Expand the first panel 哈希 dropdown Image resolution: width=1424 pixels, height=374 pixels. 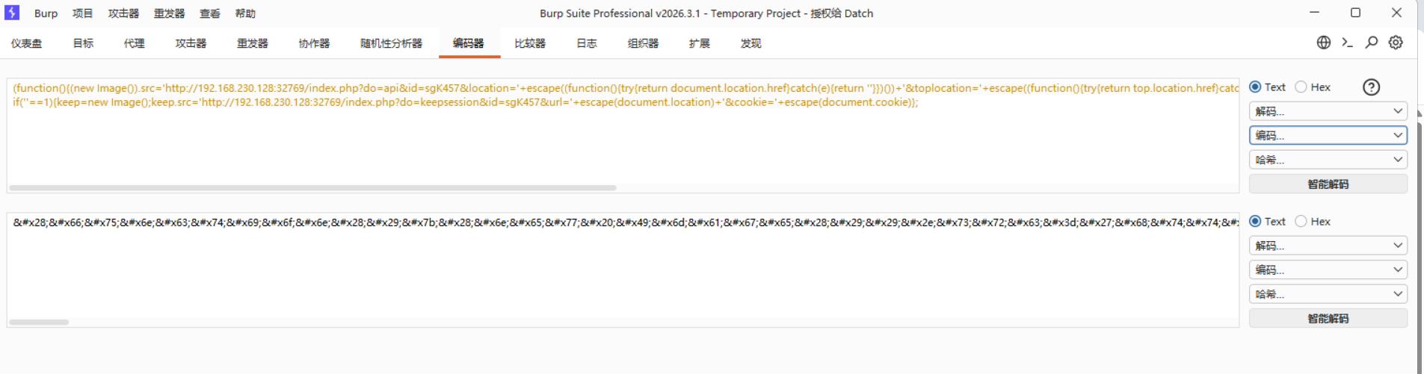point(1328,160)
